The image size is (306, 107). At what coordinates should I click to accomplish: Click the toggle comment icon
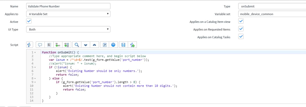[x=40, y=45]
